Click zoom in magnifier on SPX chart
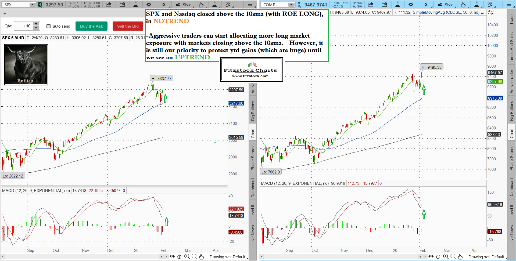This screenshot has width=516, height=261. tap(187, 257)
